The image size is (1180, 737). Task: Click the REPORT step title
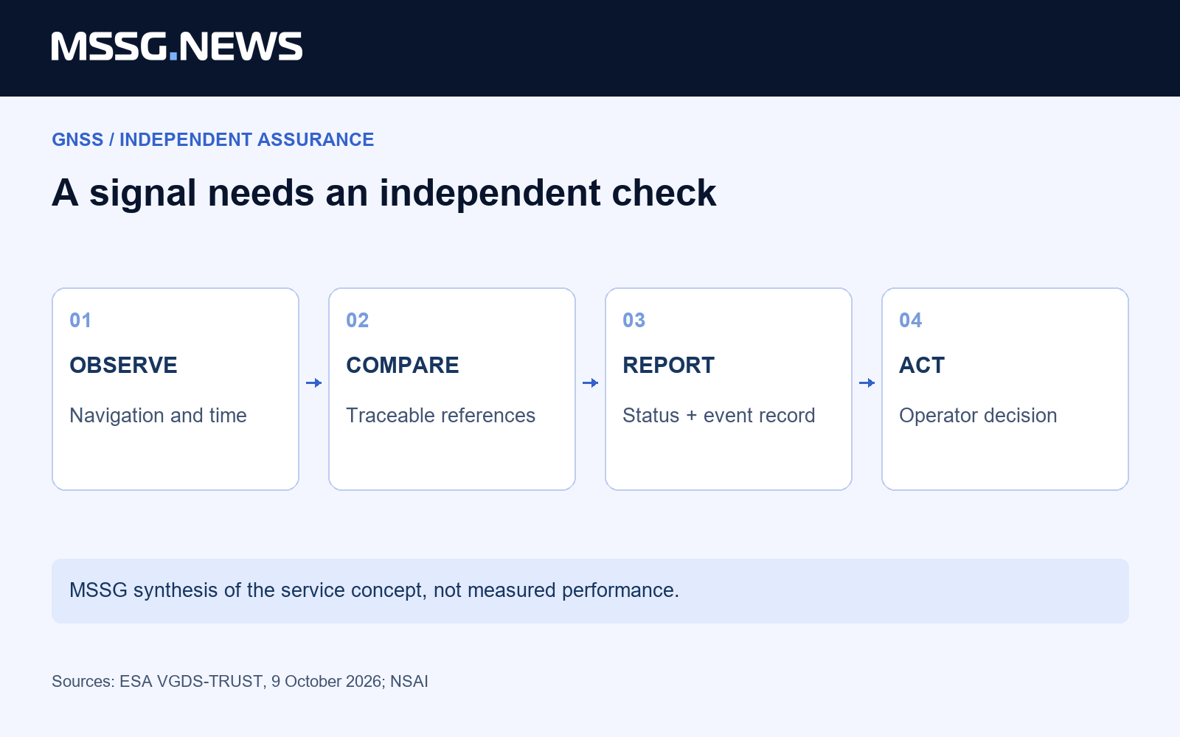668,366
